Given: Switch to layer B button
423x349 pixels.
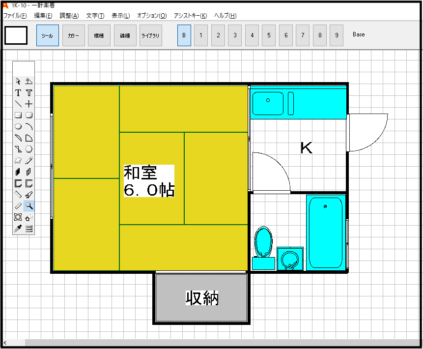Looking at the screenshot, I should (184, 35).
